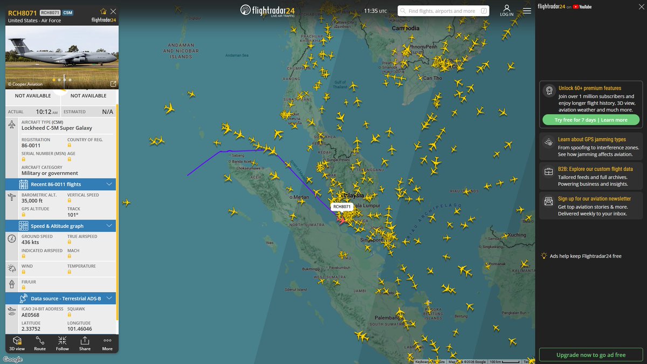Click the control tower icon beside FIR/UIR
647x364 pixels.
point(12,284)
